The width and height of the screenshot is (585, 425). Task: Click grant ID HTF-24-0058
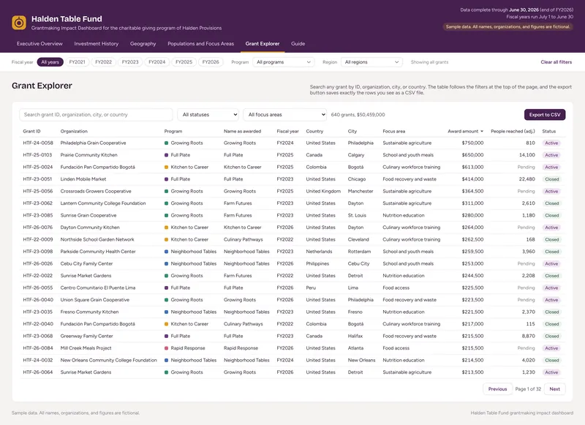coord(38,143)
